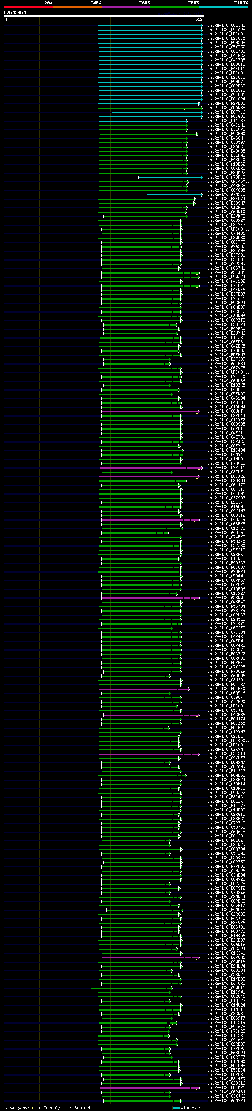Open hit UniRef100_B9HSU8
The height and width of the screenshot is (1111, 252).
[x=226, y=43]
